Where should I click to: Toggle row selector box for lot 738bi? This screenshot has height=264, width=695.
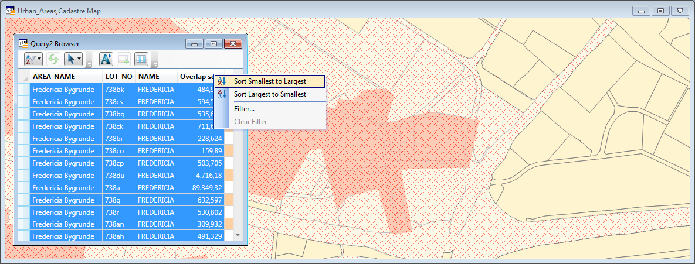(24, 138)
